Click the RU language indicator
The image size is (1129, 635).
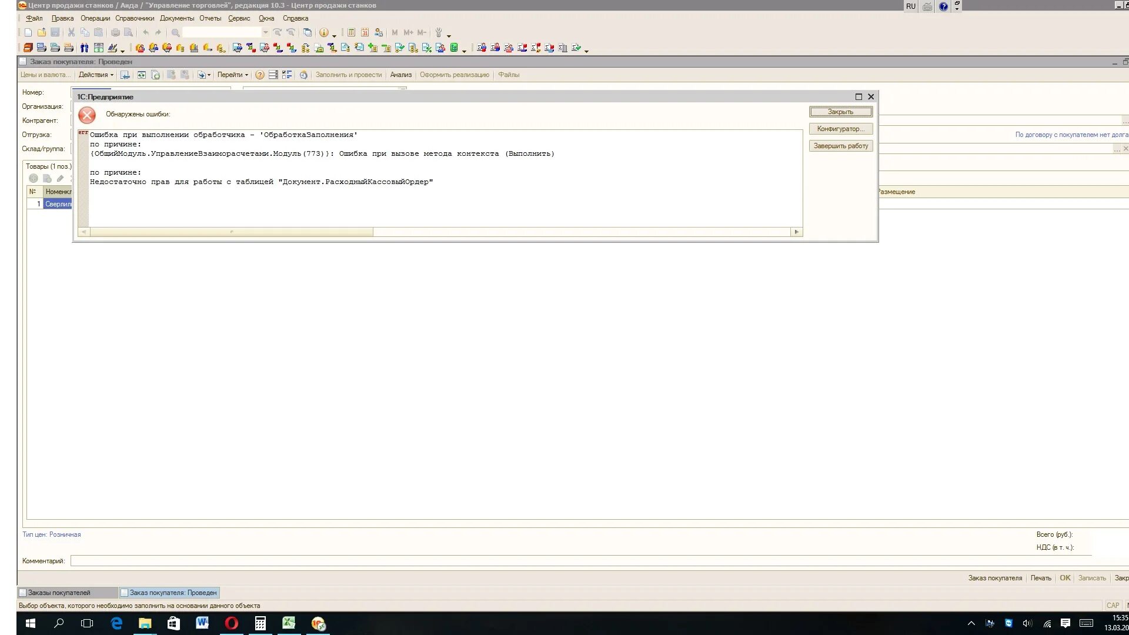(910, 6)
